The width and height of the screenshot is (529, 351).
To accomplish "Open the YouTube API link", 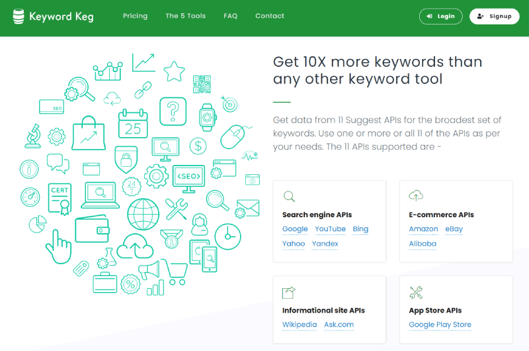I will pyautogui.click(x=330, y=229).
